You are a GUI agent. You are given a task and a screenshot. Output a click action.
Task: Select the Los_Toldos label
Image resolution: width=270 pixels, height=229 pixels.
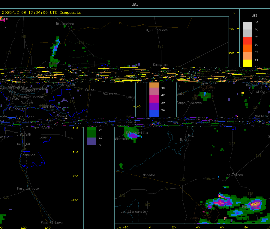(x=234, y=175)
